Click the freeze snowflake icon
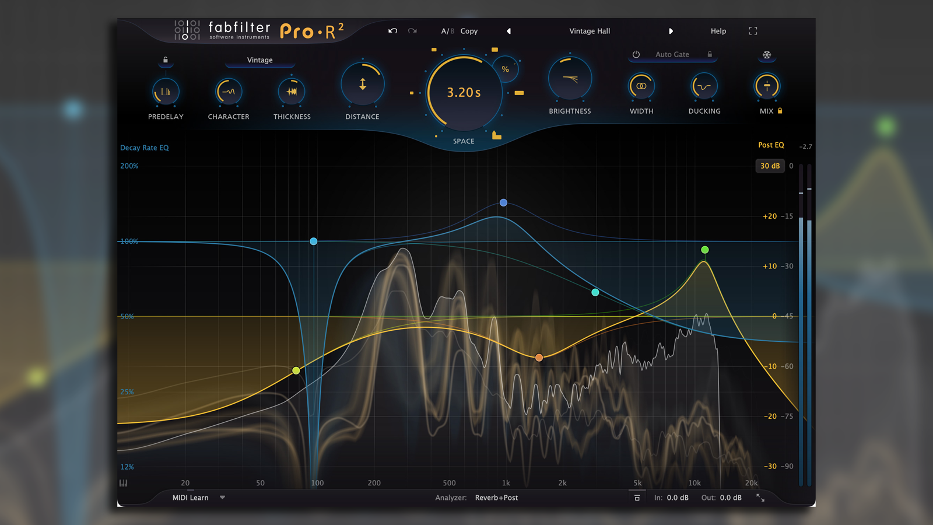Image resolution: width=933 pixels, height=525 pixels. click(x=767, y=55)
